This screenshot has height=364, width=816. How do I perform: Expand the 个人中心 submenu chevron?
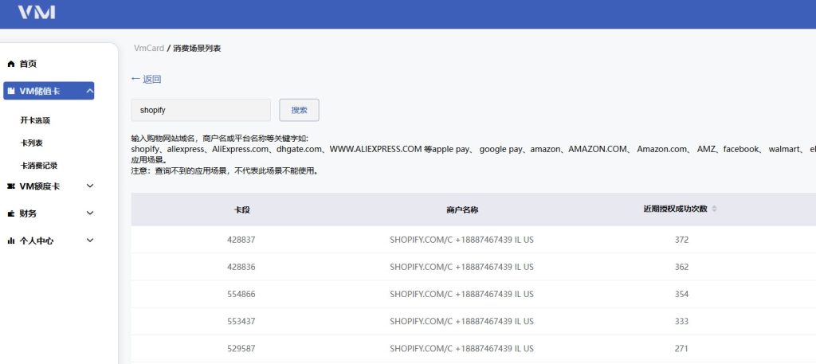coord(89,241)
